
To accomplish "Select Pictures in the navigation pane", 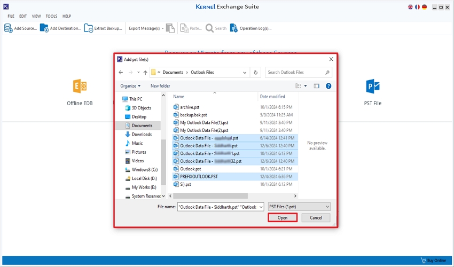I will click(135, 152).
